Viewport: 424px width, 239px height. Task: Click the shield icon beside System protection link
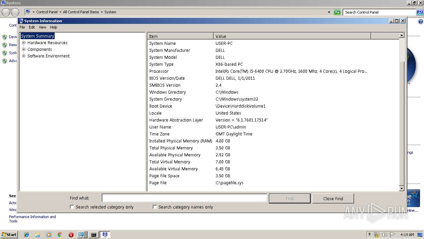tap(5, 53)
